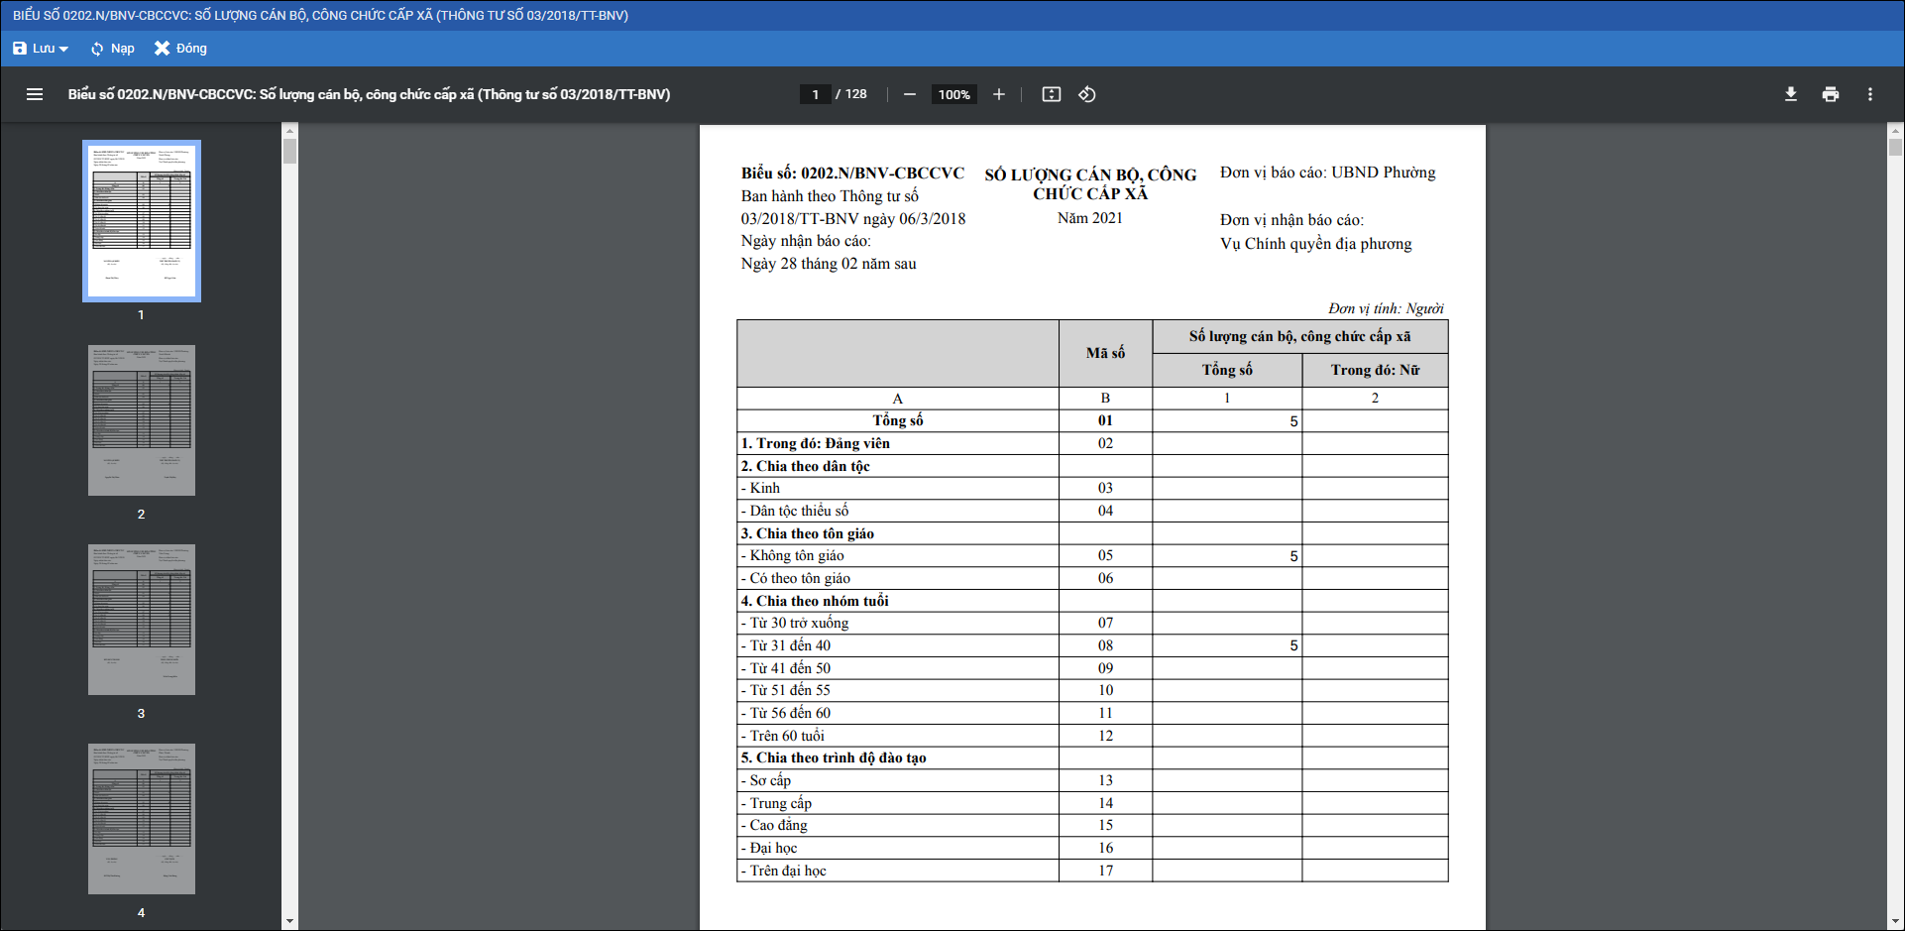Image resolution: width=1905 pixels, height=931 pixels.
Task: Open the PDF more actions menu
Action: 1870,94
